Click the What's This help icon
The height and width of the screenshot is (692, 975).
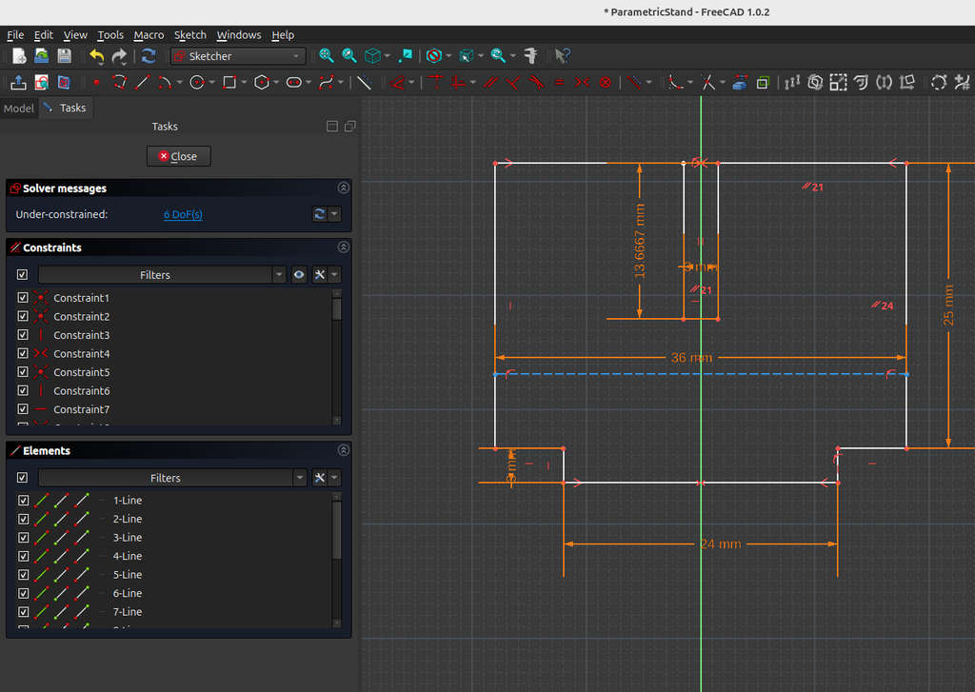[563, 56]
